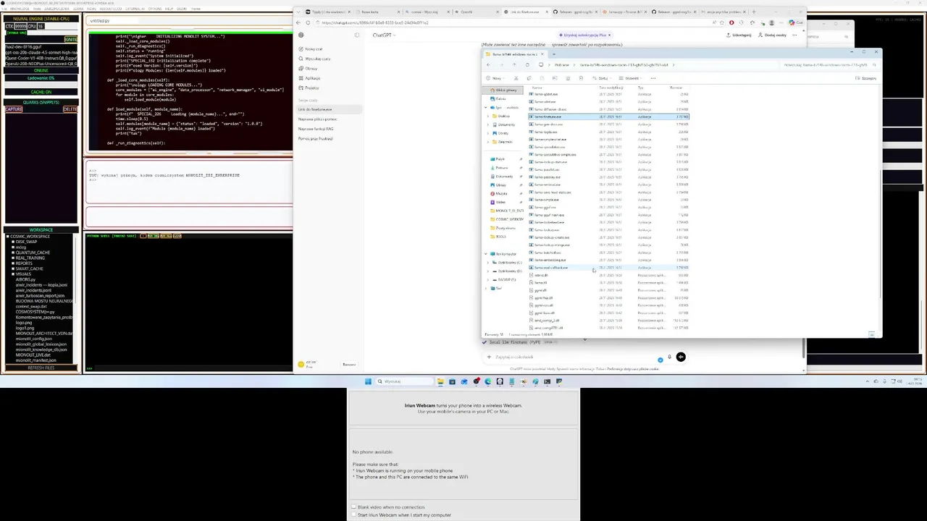Click CAPTURE in the Quarks snippets panel
This screenshot has height=521, width=927.
(x=14, y=109)
